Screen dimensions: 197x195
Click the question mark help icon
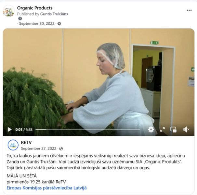click(20, 19)
